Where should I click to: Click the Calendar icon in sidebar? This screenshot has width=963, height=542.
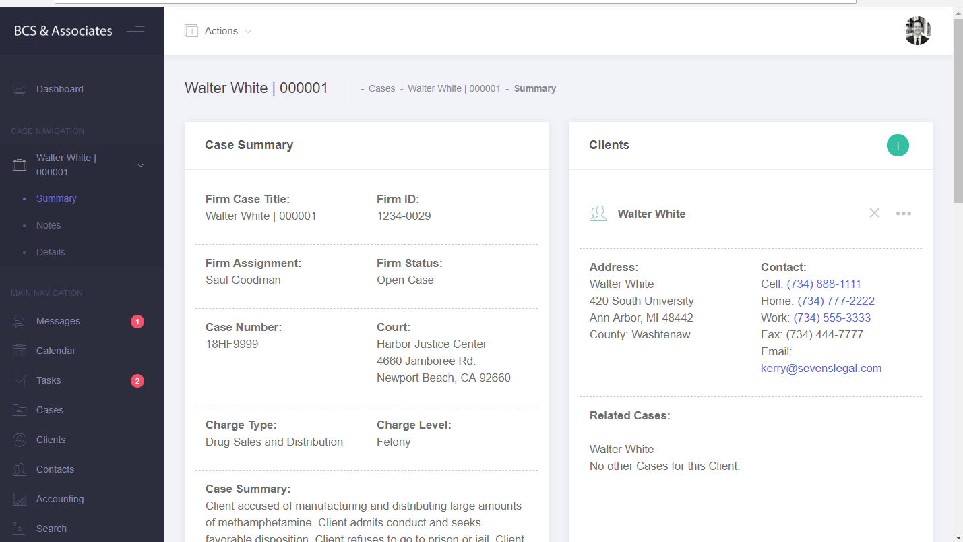[20, 351]
